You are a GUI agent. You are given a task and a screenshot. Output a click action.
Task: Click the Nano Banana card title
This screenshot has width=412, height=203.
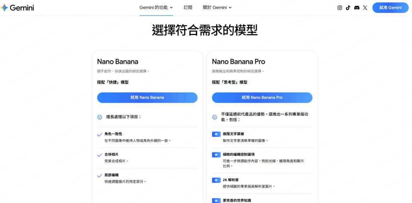118,62
